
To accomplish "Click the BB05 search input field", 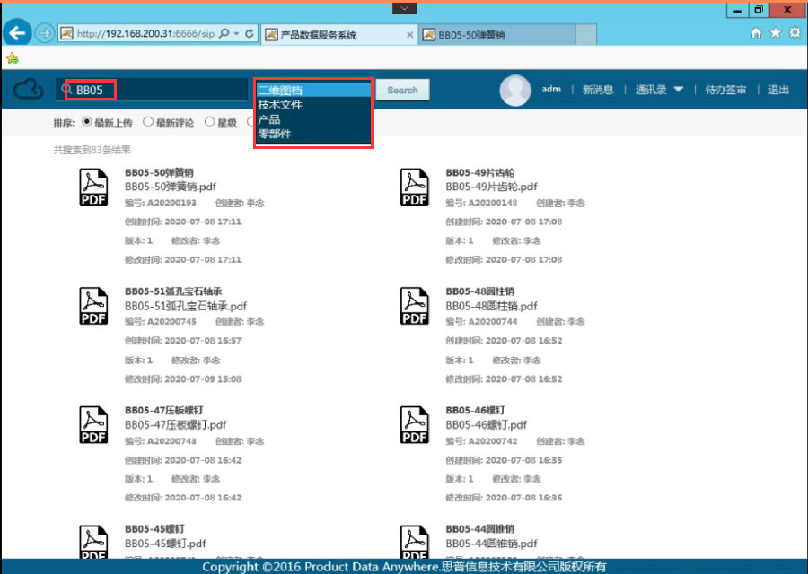I will pyautogui.click(x=152, y=90).
